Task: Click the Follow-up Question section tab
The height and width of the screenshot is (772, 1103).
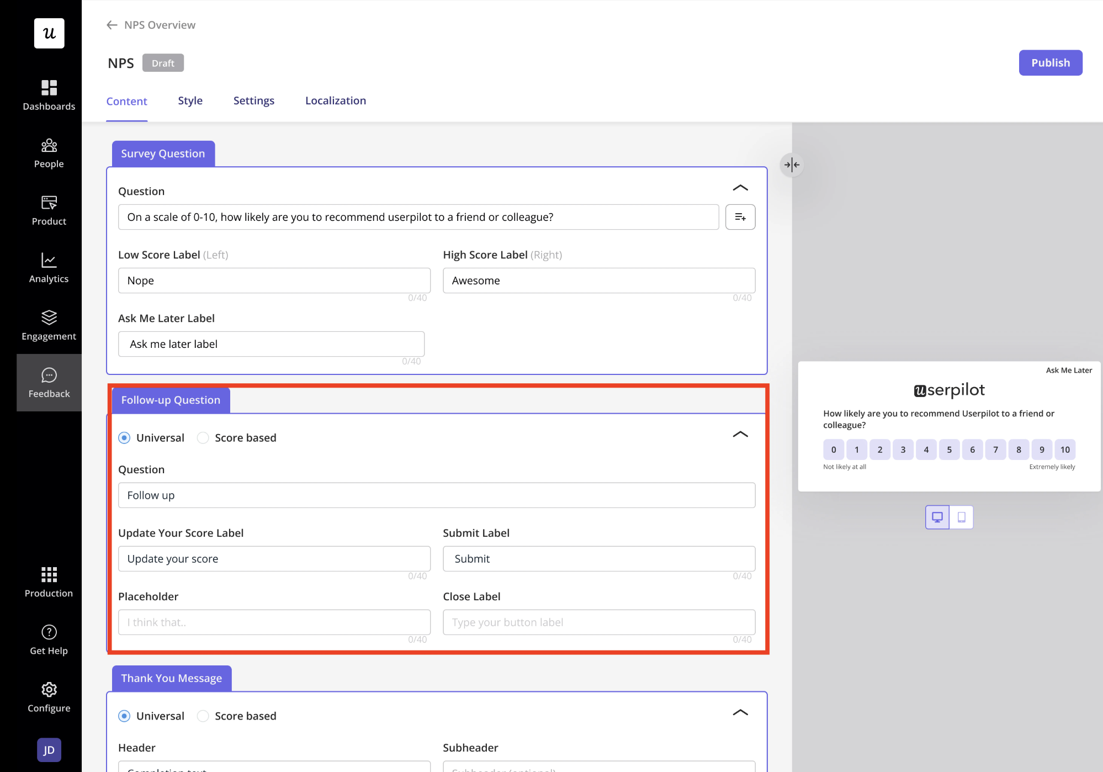Action: click(171, 400)
